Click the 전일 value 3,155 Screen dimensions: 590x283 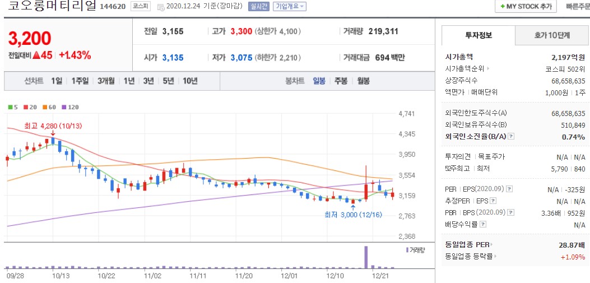click(x=173, y=31)
